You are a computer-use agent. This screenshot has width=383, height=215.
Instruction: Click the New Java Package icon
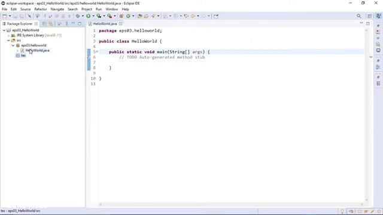[121, 16]
